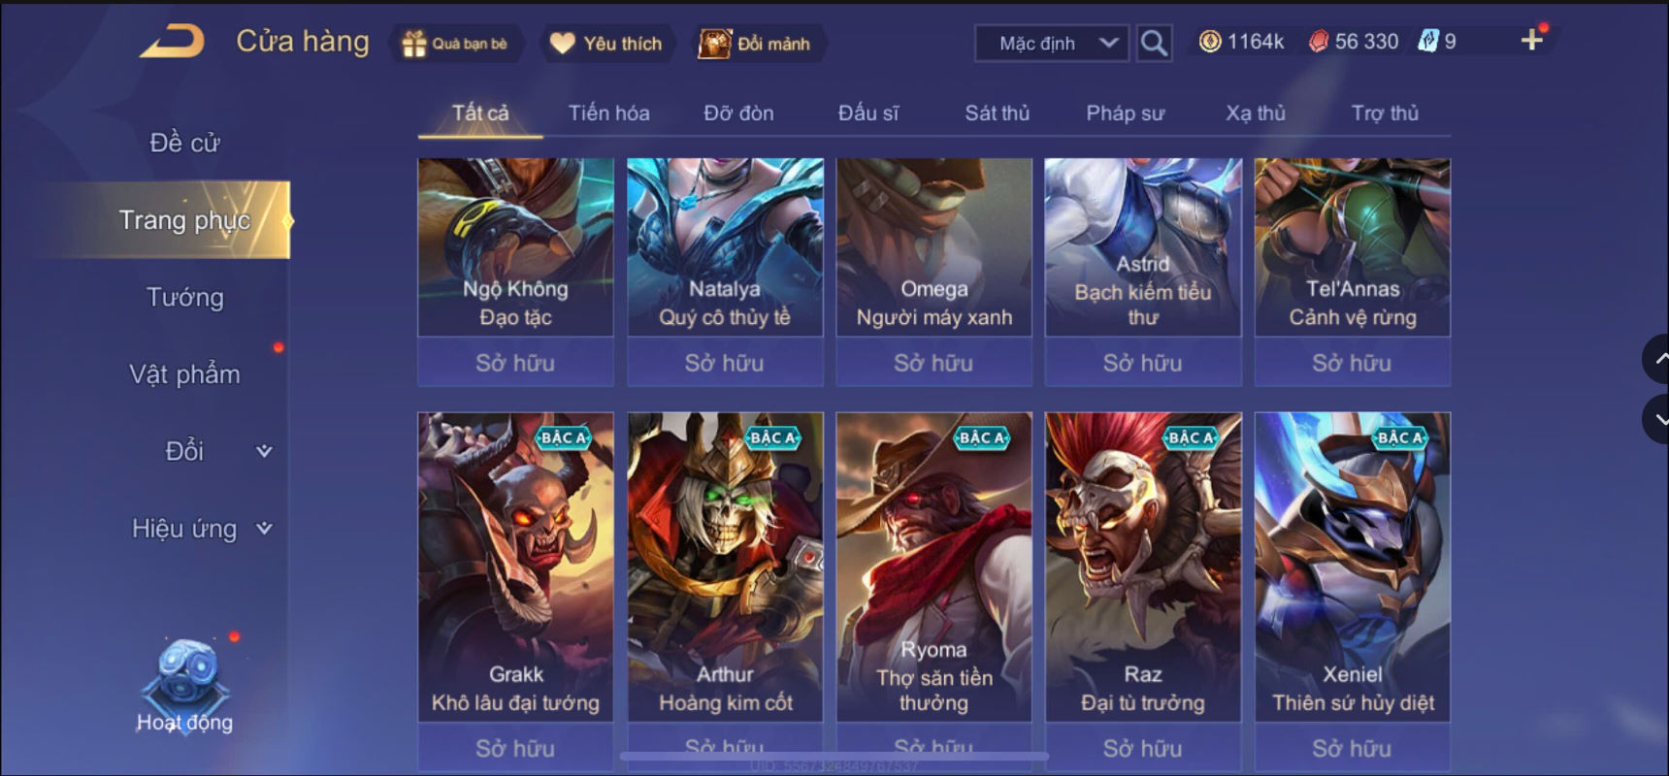Open Vật phẩm in the sidebar

[x=184, y=374]
